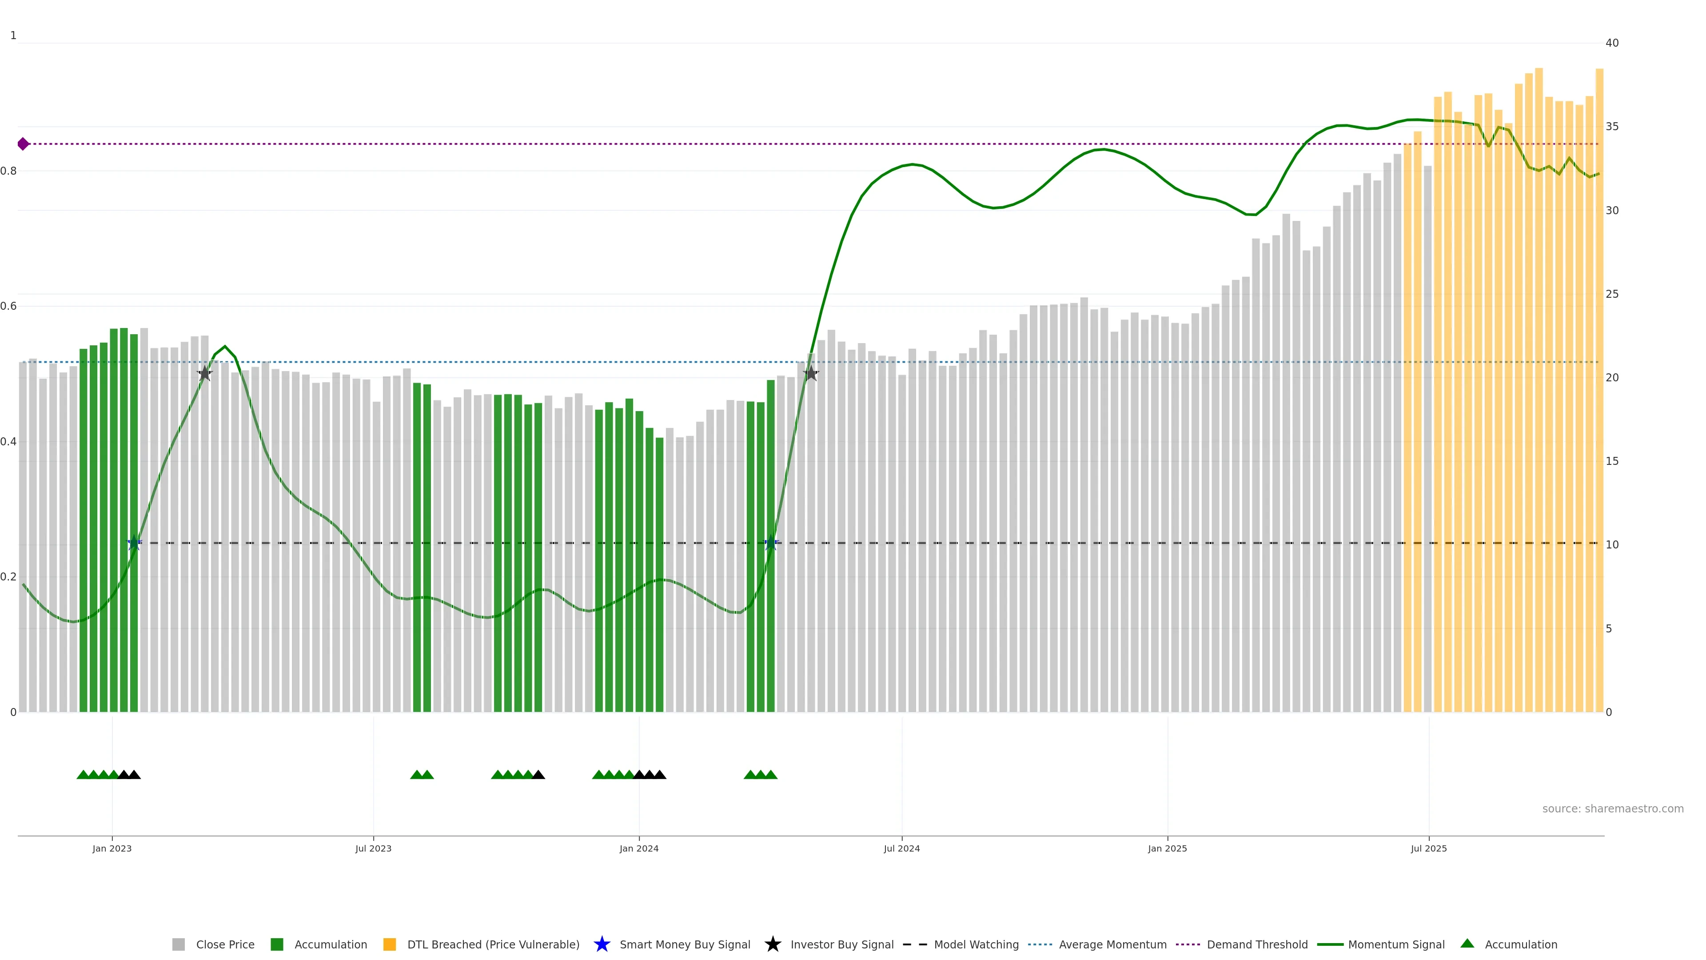Click the blue star marker at Jan 2023

135,543
